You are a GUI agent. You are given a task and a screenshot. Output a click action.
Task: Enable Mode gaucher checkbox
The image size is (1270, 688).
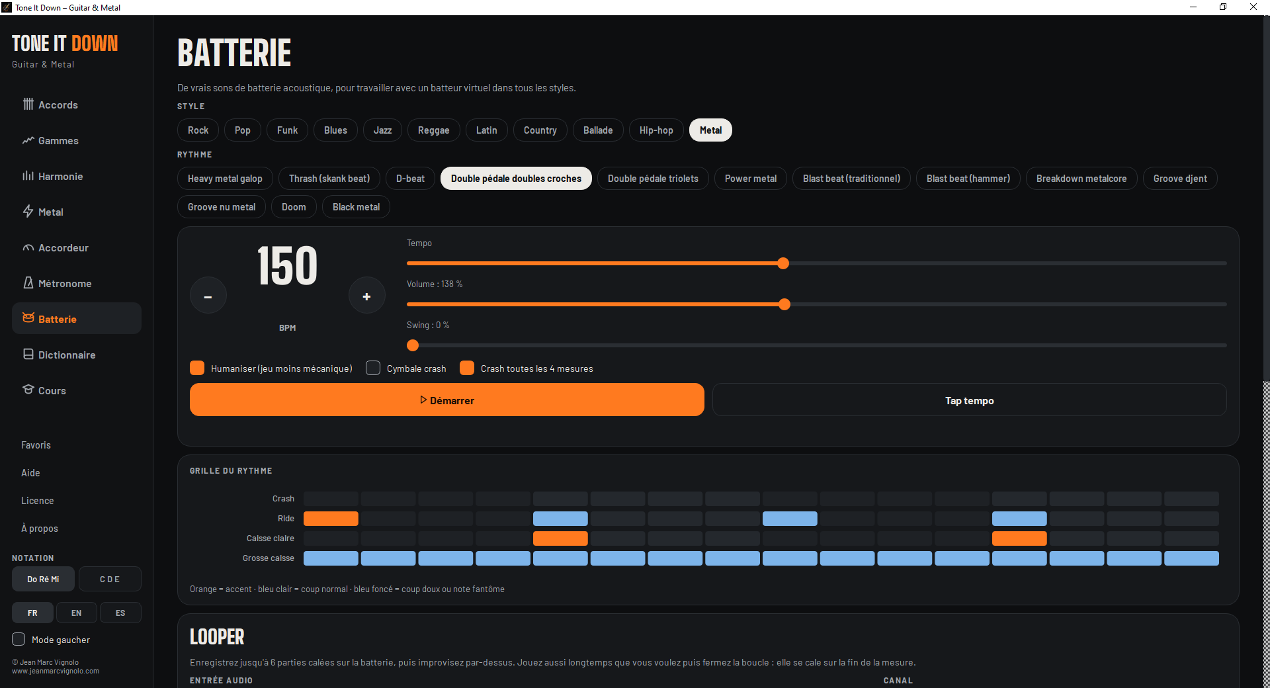[x=19, y=639]
